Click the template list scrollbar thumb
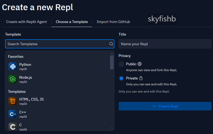This screenshot has width=213, height=134. tap(112, 62)
